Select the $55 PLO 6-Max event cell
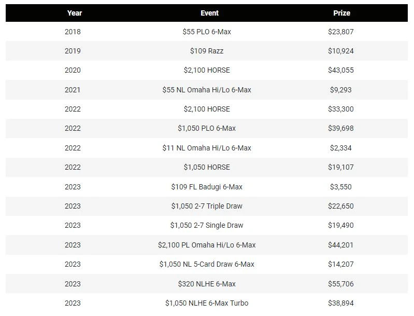Viewport: 414px width, 316px height. [207, 32]
